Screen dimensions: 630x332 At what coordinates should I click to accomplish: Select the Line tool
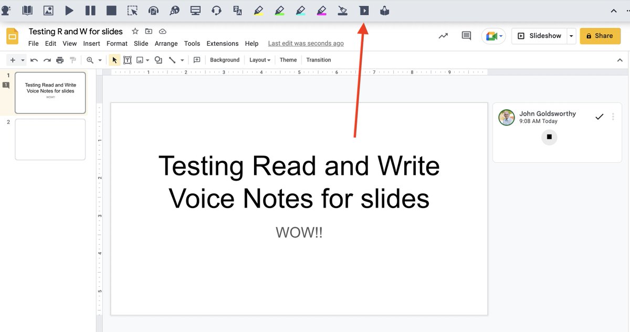(x=172, y=60)
